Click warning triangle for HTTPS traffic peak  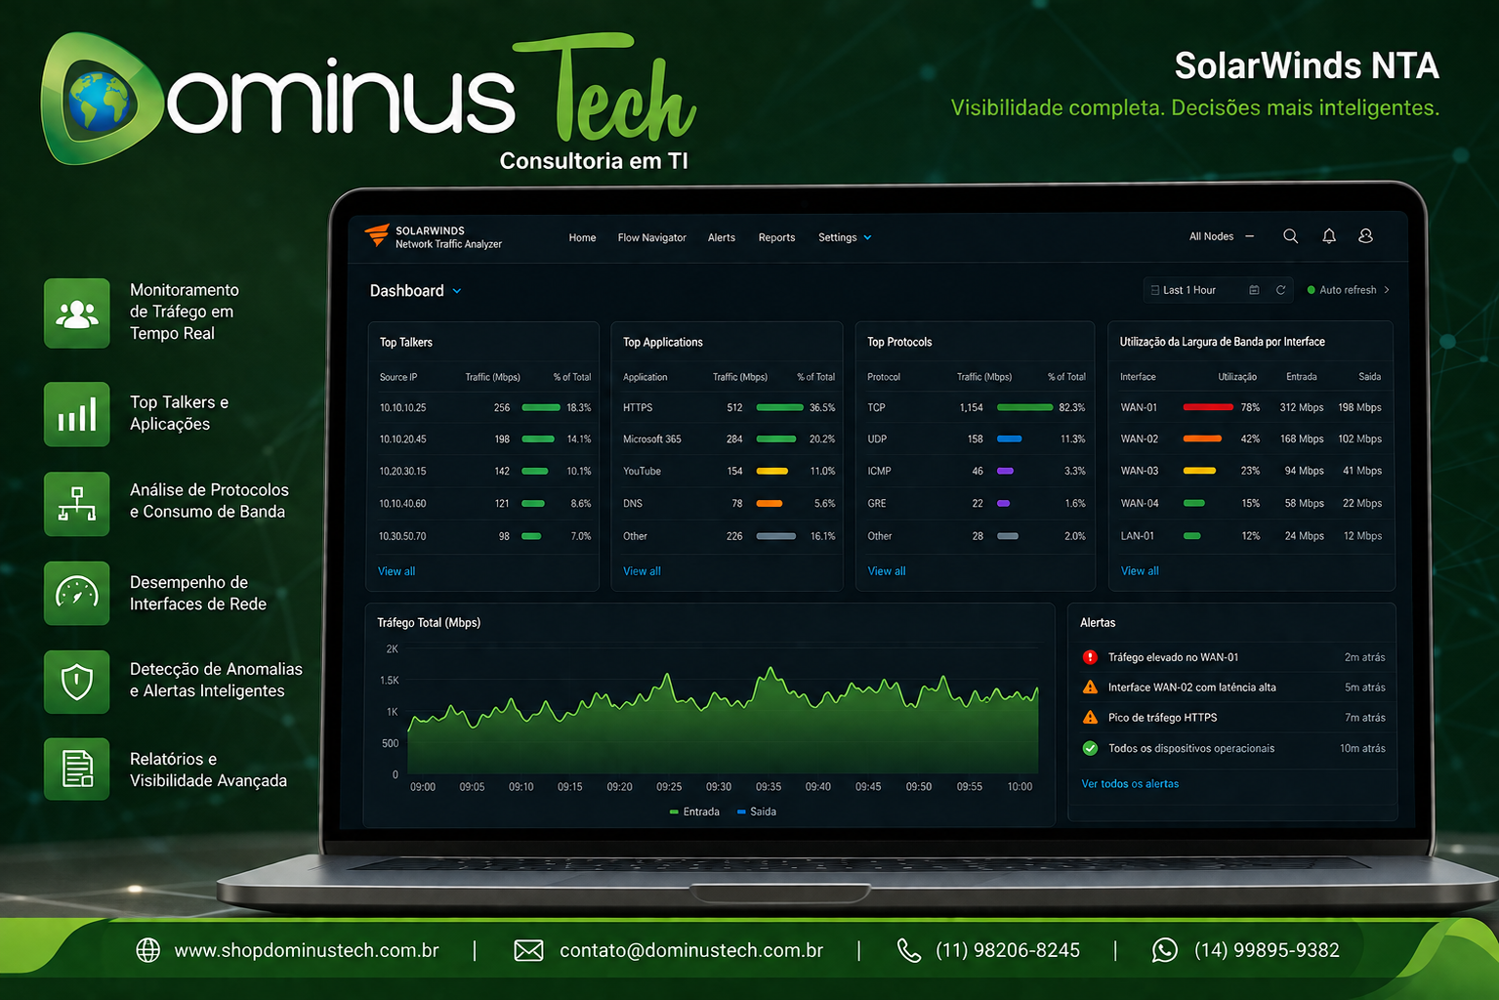[x=1090, y=718]
